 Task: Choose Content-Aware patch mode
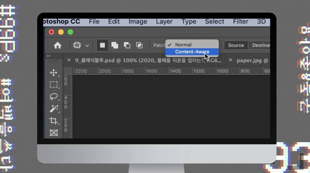click(192, 52)
